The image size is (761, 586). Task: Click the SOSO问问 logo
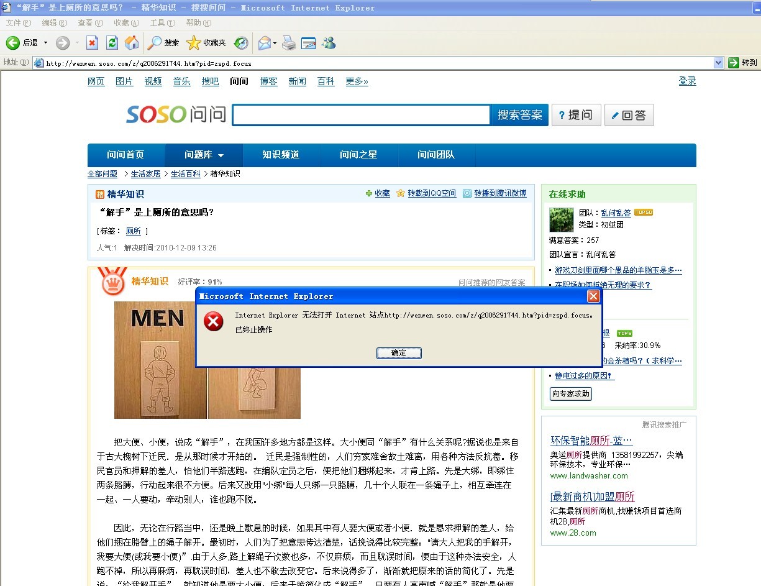pos(176,114)
